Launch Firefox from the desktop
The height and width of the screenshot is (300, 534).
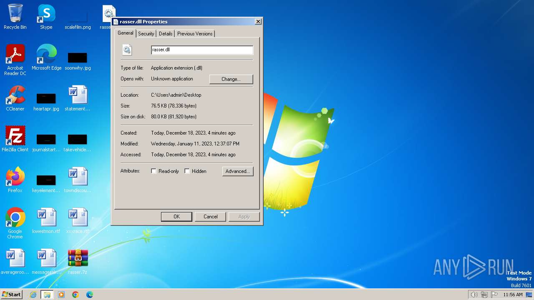[15, 180]
